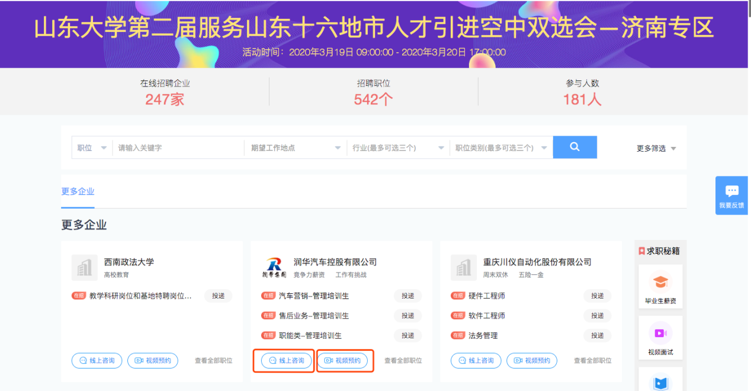
Task: Open the 职能类-管理培训生 job listing
Action: (x=310, y=336)
